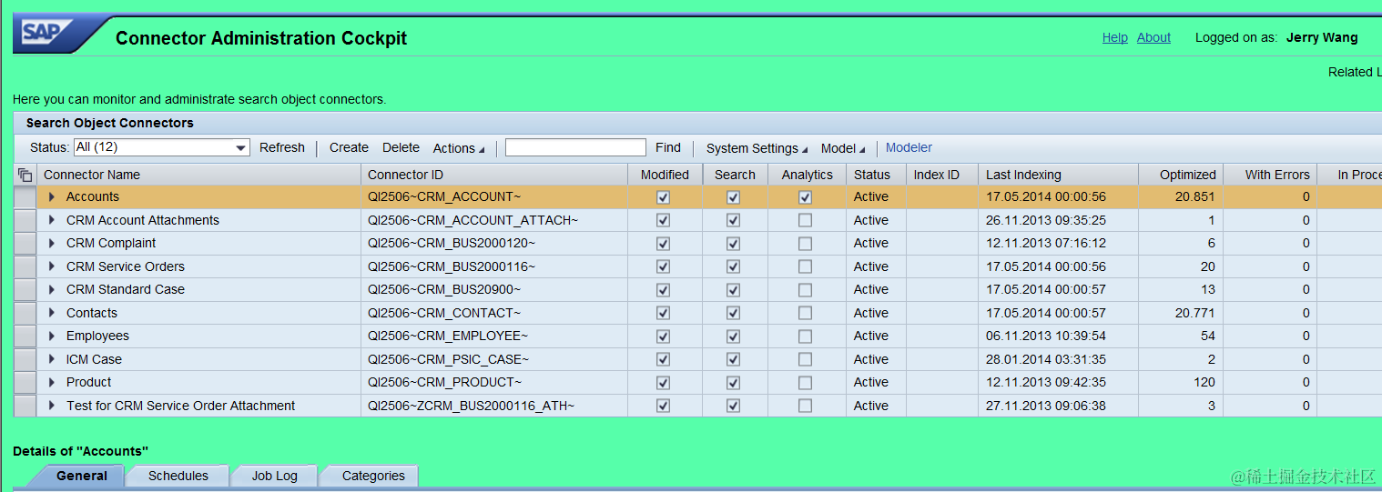Click the Delete button
This screenshot has height=492, width=1382.
click(x=401, y=147)
